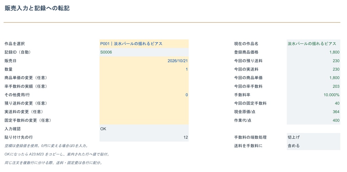Click the note about copying A23:M23
This screenshot has width=347, height=172.
click(x=57, y=154)
